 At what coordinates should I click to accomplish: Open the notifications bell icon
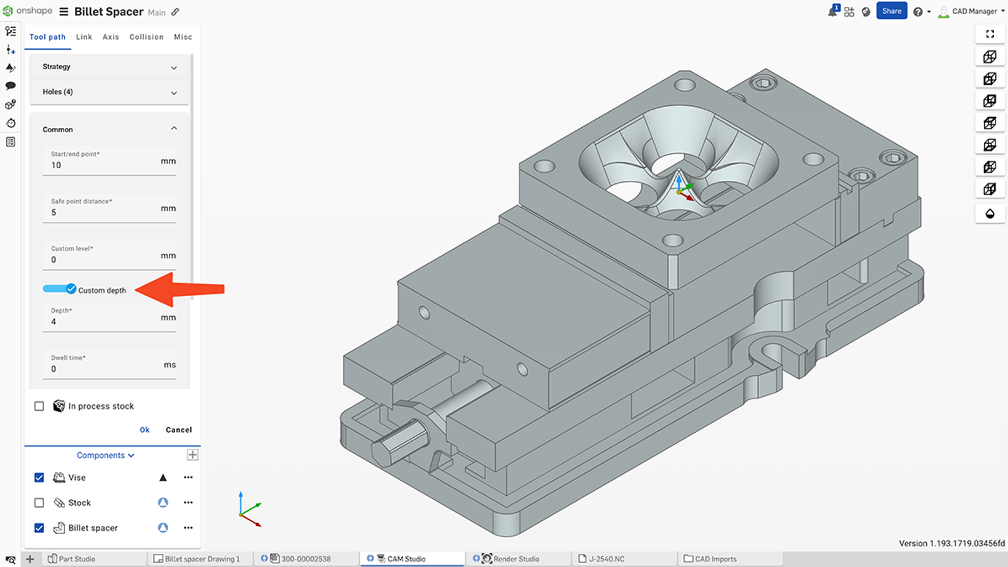pyautogui.click(x=832, y=11)
